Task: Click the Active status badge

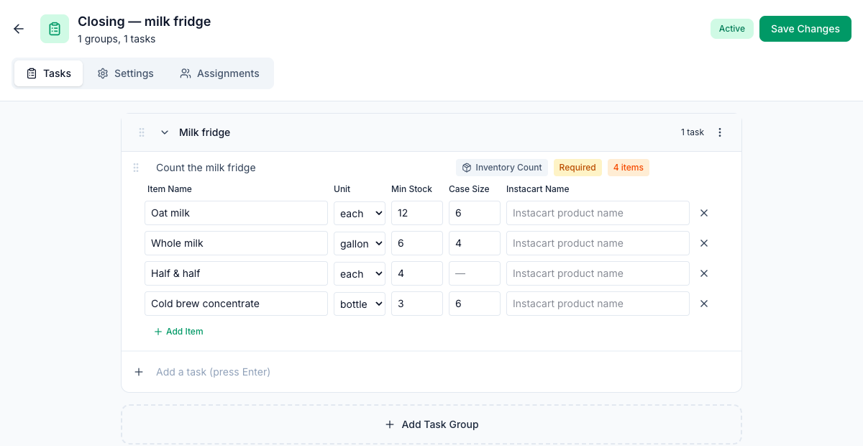Action: (732, 29)
